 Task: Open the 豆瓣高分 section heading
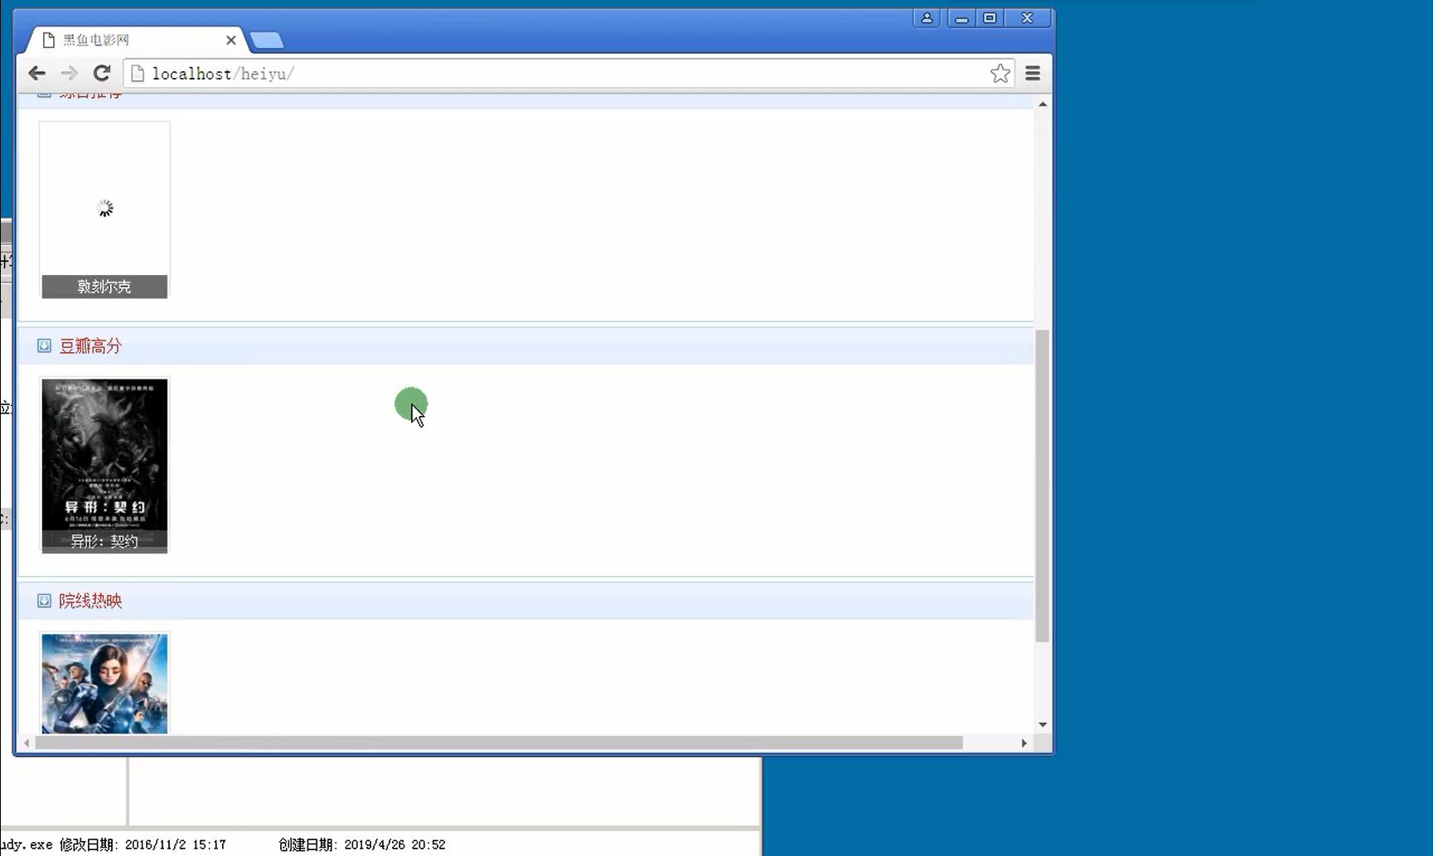(90, 346)
